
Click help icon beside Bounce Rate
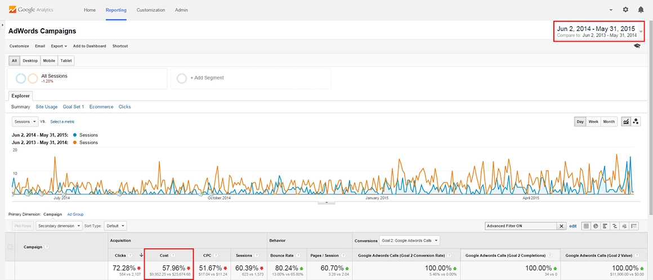point(298,255)
